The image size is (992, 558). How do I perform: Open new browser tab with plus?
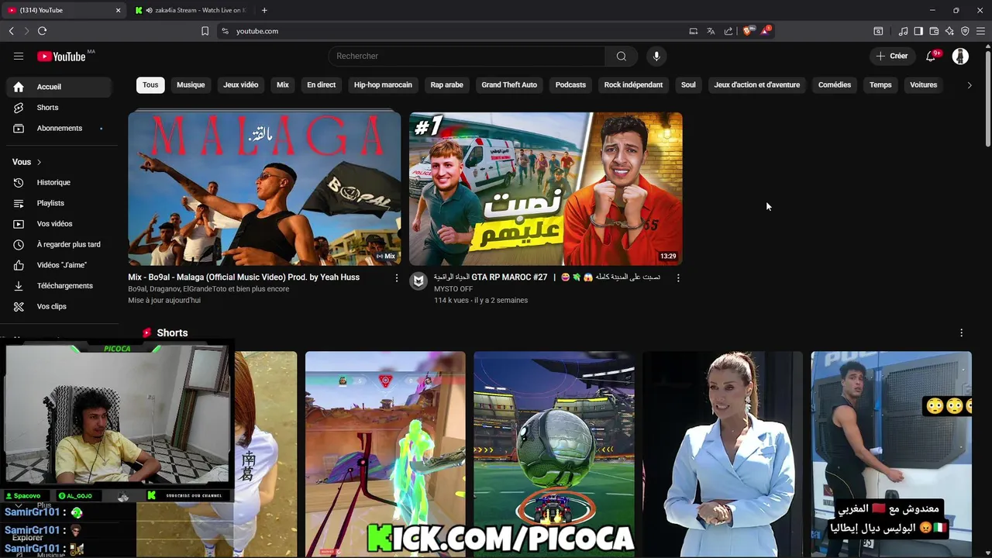point(264,10)
